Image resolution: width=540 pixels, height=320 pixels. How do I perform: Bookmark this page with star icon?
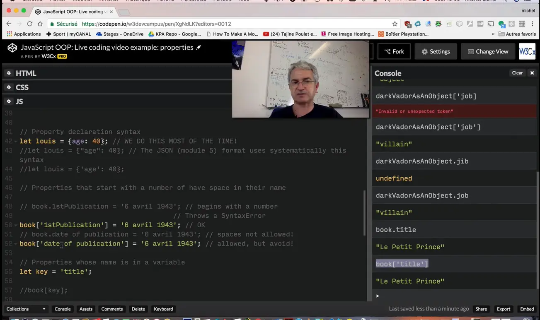click(395, 24)
